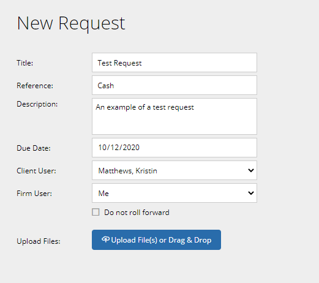Click the "Client User:" label text
This screenshot has width=319, height=283.
36,171
